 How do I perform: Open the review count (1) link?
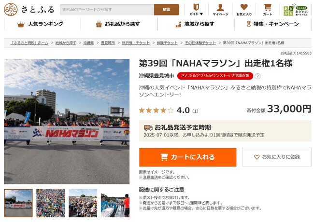tap(195, 111)
